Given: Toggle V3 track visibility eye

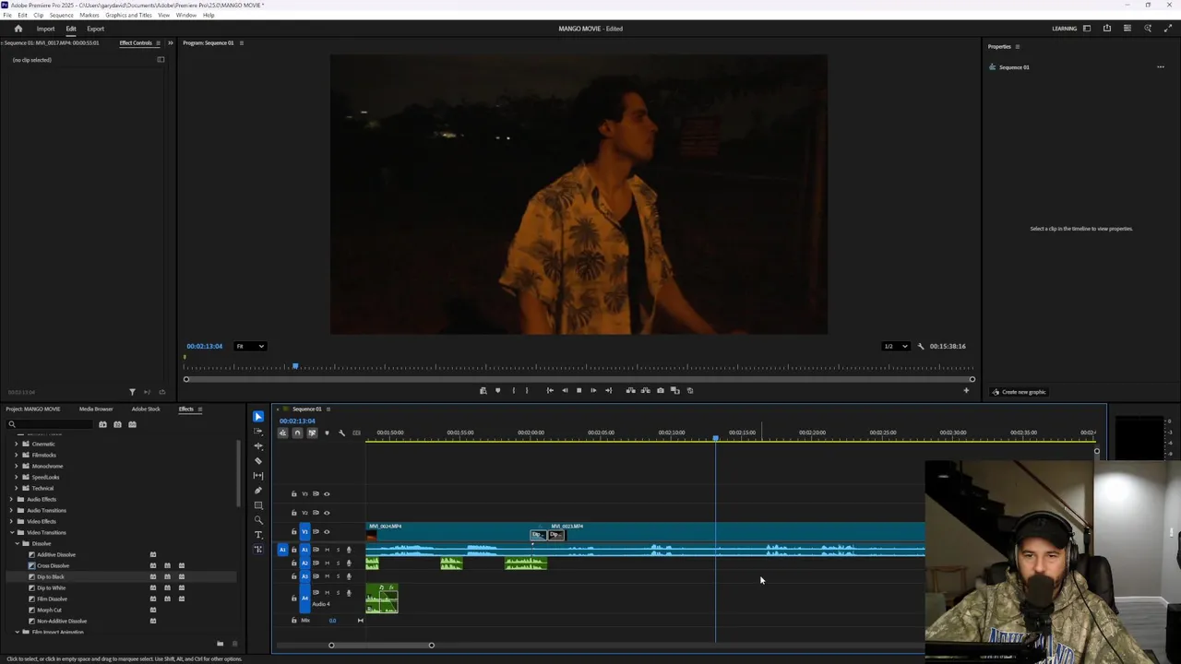Looking at the screenshot, I should (x=327, y=494).
